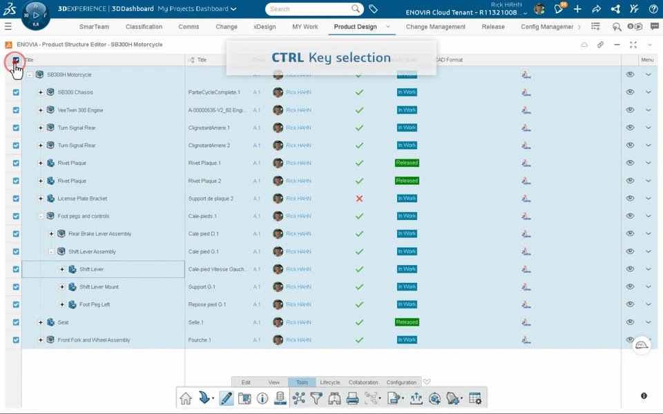Viewport: 663px width, 414px height.
Task: Open the Product Design tab dropdown arrow
Action: (x=387, y=27)
